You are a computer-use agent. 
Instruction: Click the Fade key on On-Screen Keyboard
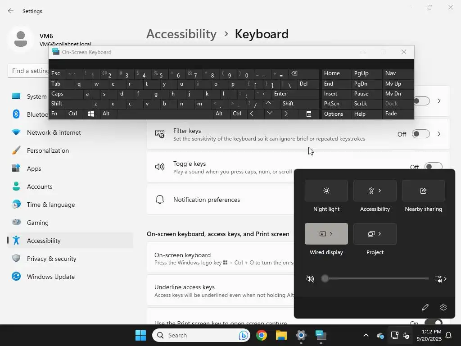tap(398, 114)
